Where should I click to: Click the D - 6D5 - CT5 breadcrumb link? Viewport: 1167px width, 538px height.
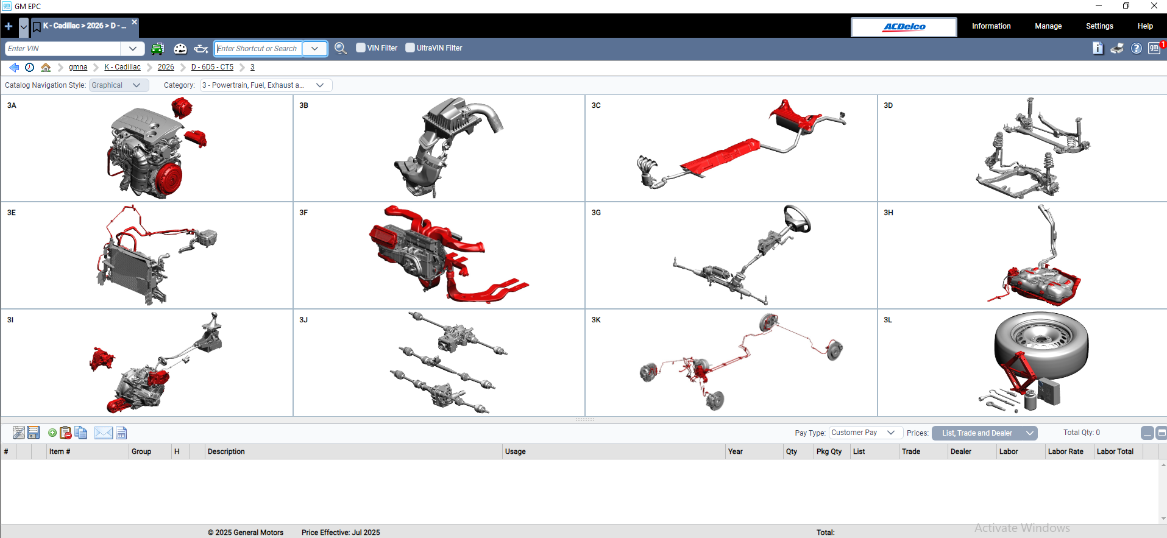point(212,67)
